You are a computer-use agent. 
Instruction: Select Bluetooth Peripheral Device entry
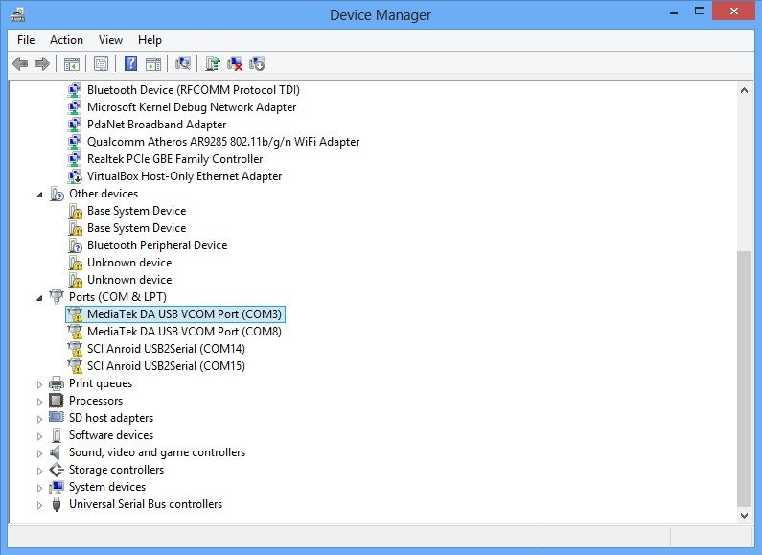(x=157, y=245)
